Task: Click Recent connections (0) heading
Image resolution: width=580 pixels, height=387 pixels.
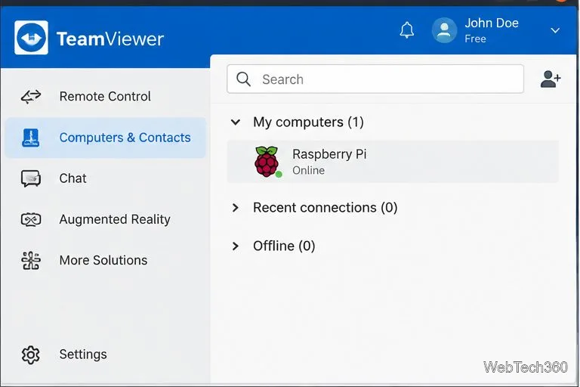Action: [325, 207]
